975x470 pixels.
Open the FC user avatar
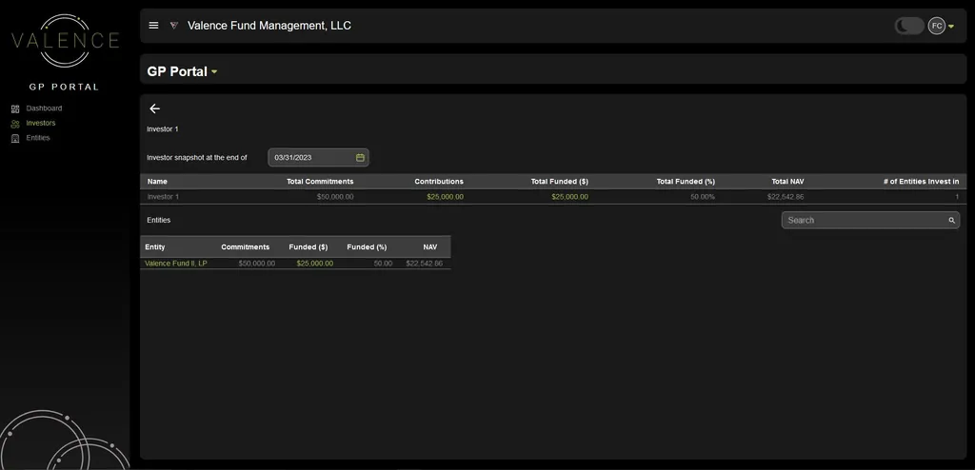coord(937,26)
